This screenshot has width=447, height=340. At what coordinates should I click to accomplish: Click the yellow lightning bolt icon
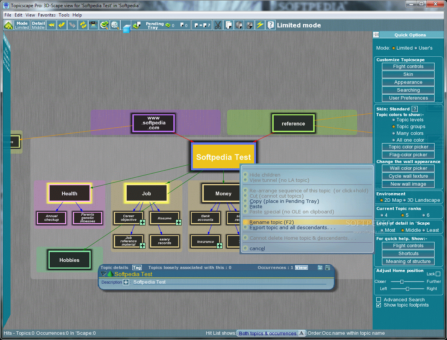coord(260,26)
